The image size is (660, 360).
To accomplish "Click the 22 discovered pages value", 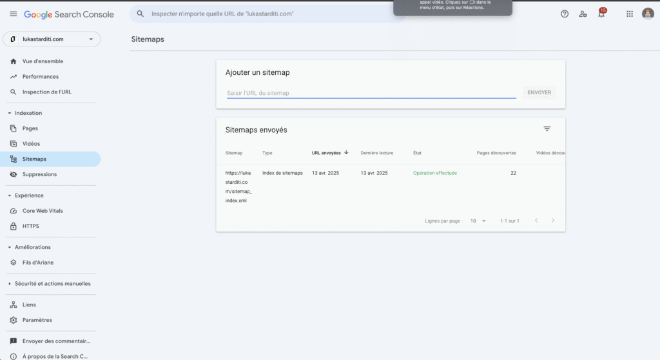I will coord(513,173).
